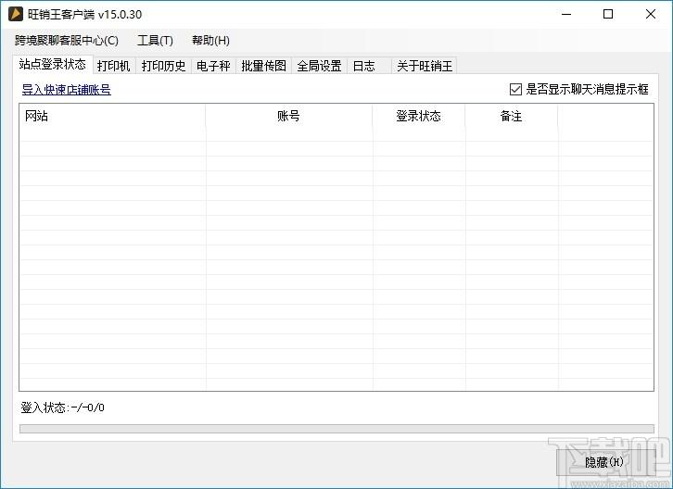Click the 登入状态:-/-0/0 status text

click(x=63, y=407)
